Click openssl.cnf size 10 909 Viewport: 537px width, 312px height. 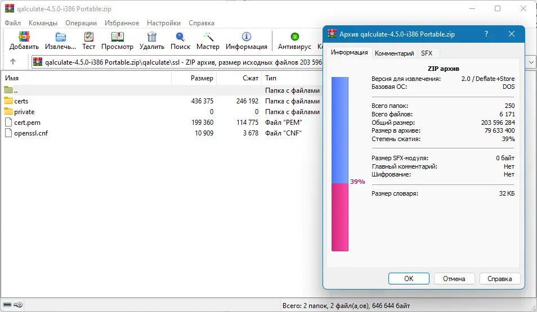(x=204, y=133)
